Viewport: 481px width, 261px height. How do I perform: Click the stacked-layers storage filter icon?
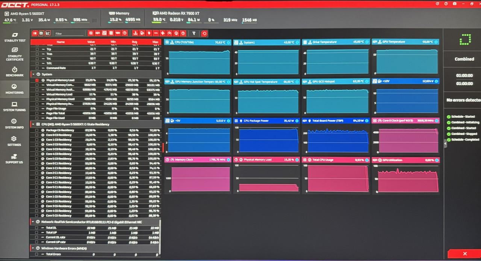pyautogui.click(x=111, y=33)
